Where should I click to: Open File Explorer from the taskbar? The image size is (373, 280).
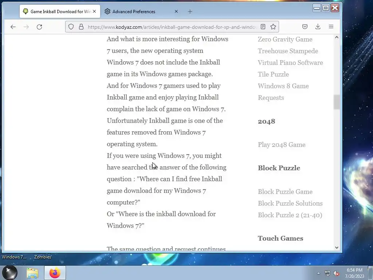click(32, 273)
